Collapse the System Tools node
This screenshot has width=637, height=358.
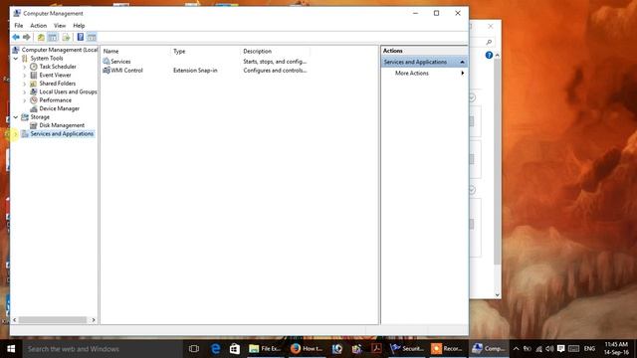[x=16, y=59]
